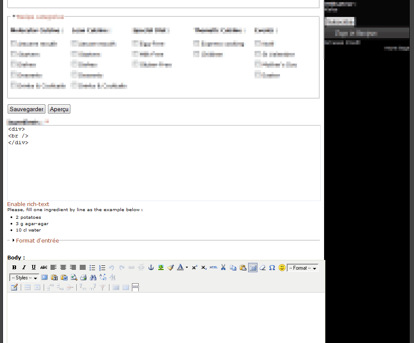414x343 pixels.
Task: Enable the Express cooking checkbox
Action: pos(196,44)
